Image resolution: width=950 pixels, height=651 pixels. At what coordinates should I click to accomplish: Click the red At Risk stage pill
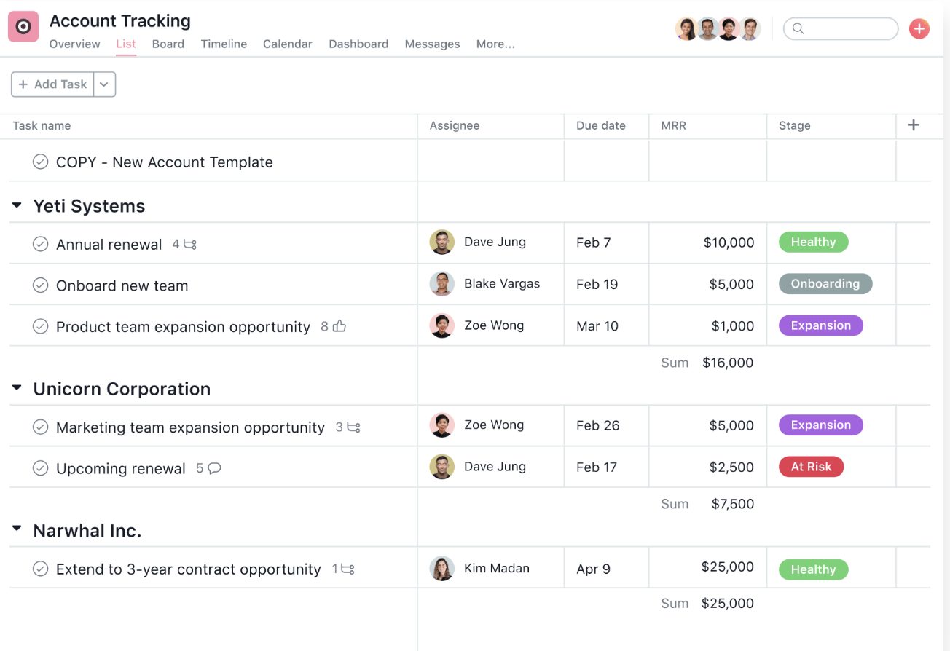[812, 467]
